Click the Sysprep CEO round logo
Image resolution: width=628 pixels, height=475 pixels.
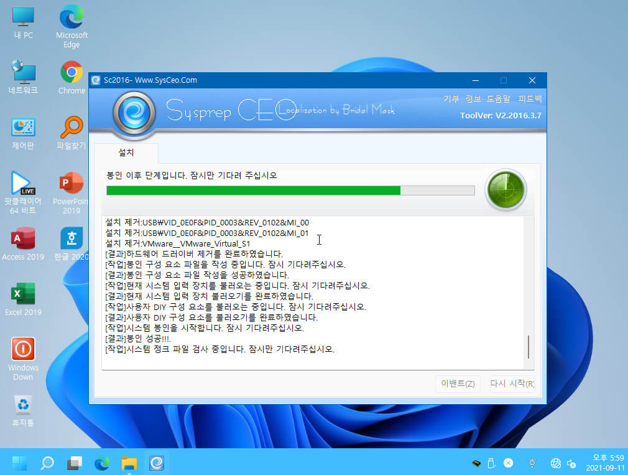(x=134, y=113)
